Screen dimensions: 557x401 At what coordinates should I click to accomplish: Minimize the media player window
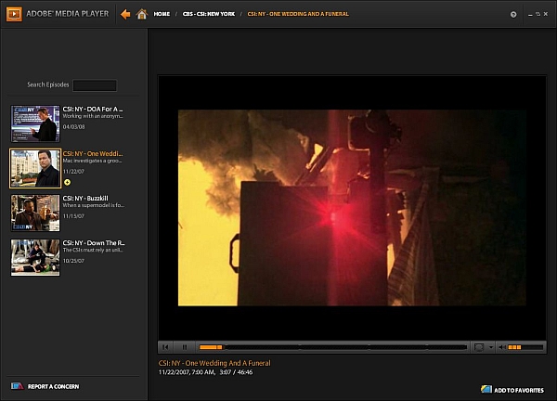pyautogui.click(x=530, y=14)
